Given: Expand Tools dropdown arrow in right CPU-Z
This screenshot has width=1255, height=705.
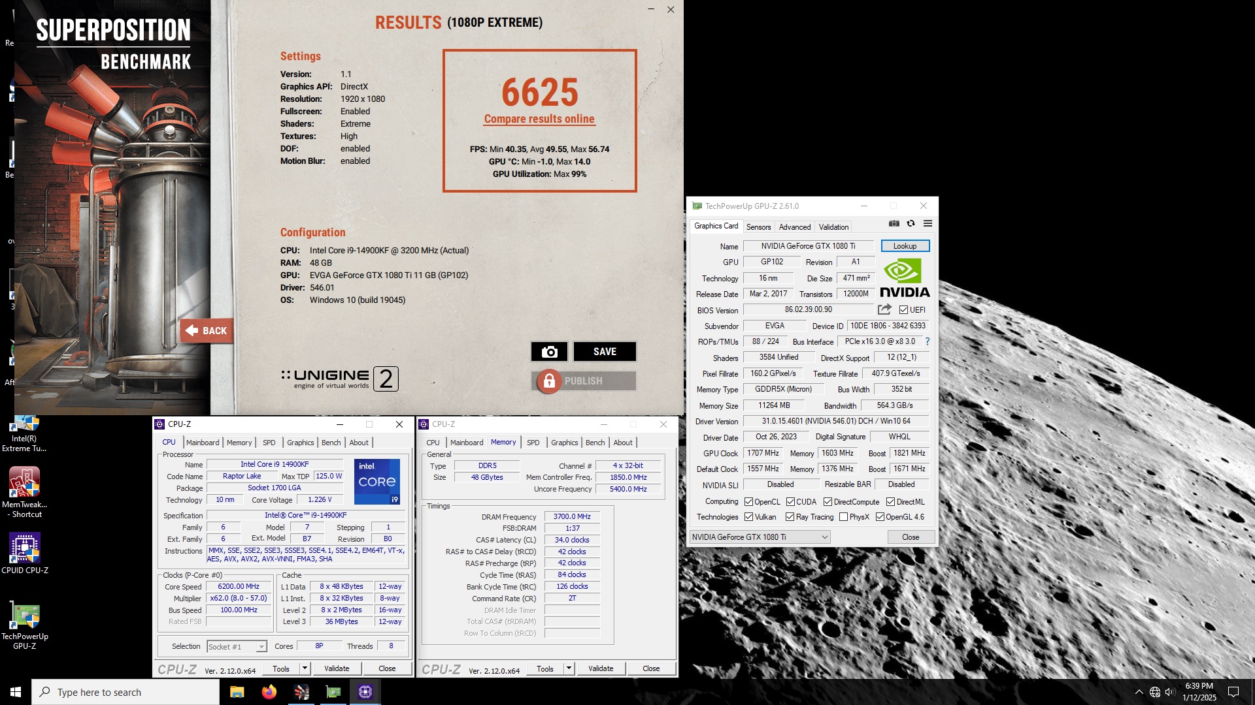Looking at the screenshot, I should click(569, 668).
